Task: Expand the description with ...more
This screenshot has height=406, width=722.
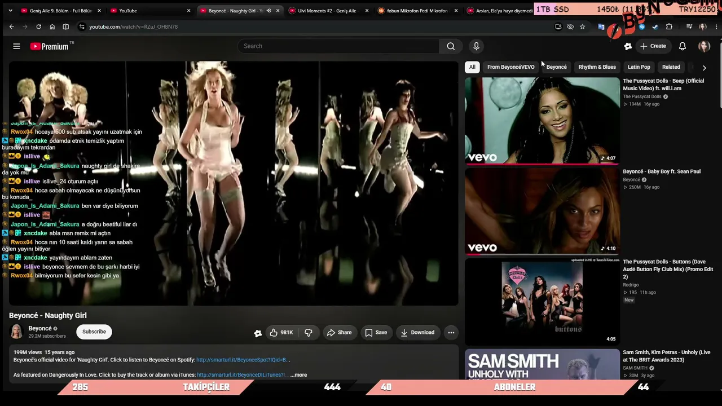Action: point(298,375)
